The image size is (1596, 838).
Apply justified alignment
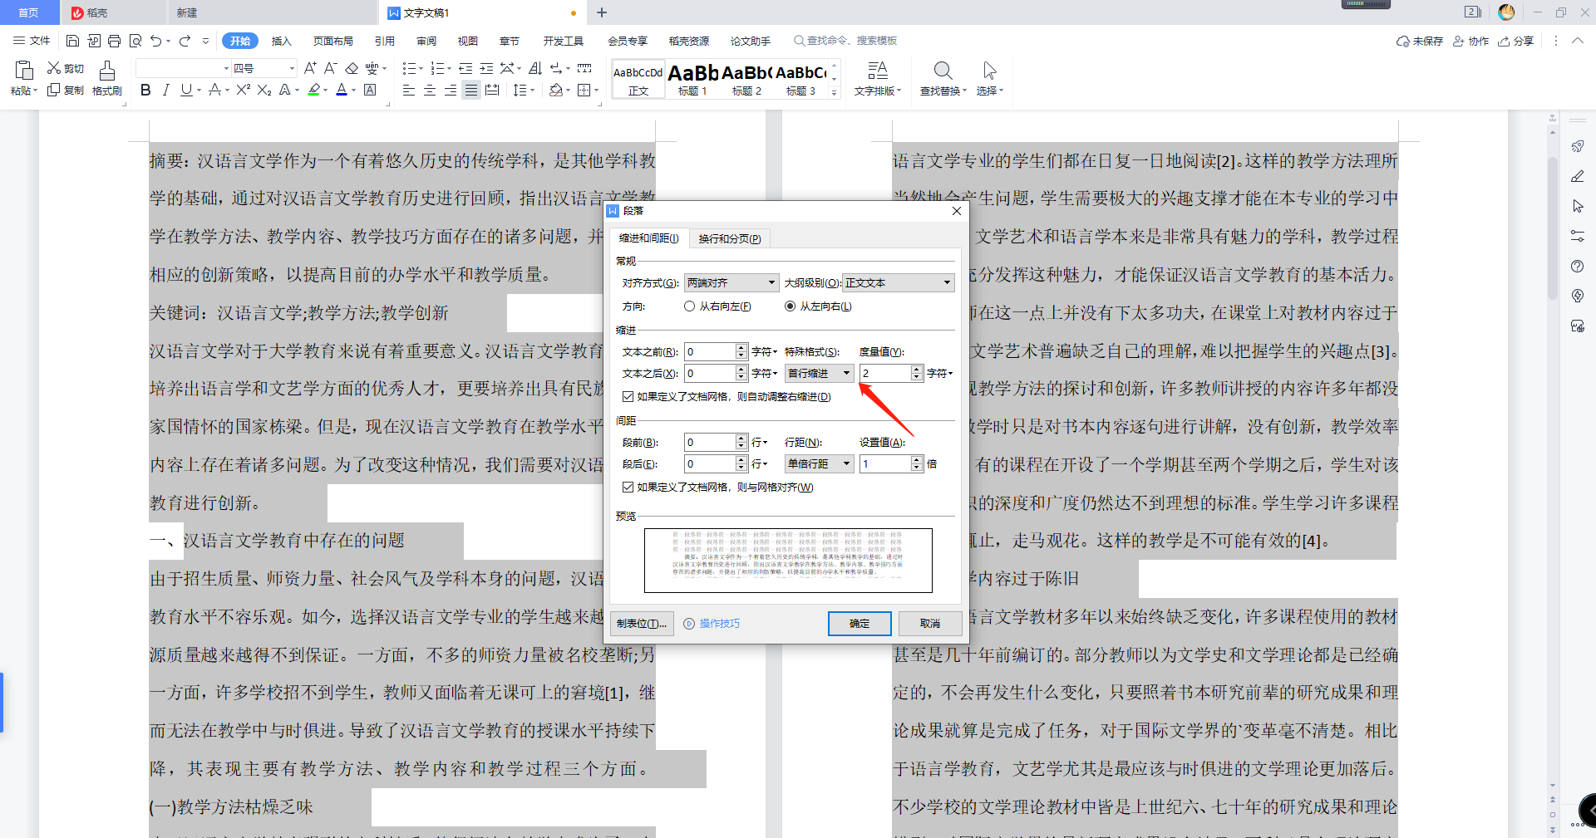tap(471, 90)
